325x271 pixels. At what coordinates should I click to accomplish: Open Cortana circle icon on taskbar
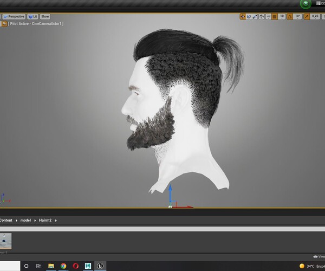(x=27, y=266)
